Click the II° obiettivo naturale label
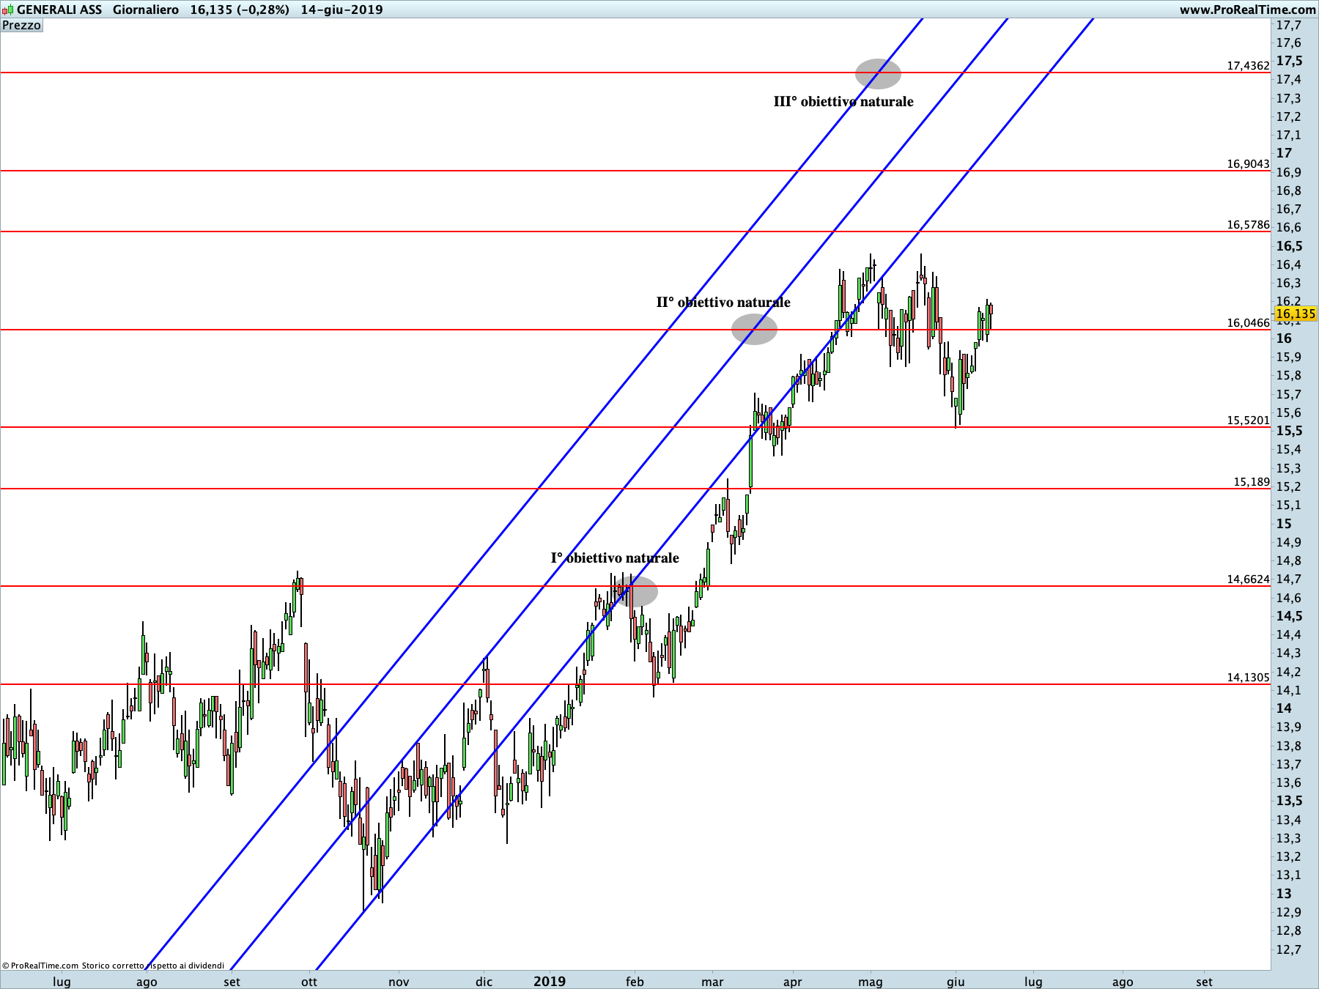The height and width of the screenshot is (989, 1319). [x=723, y=302]
